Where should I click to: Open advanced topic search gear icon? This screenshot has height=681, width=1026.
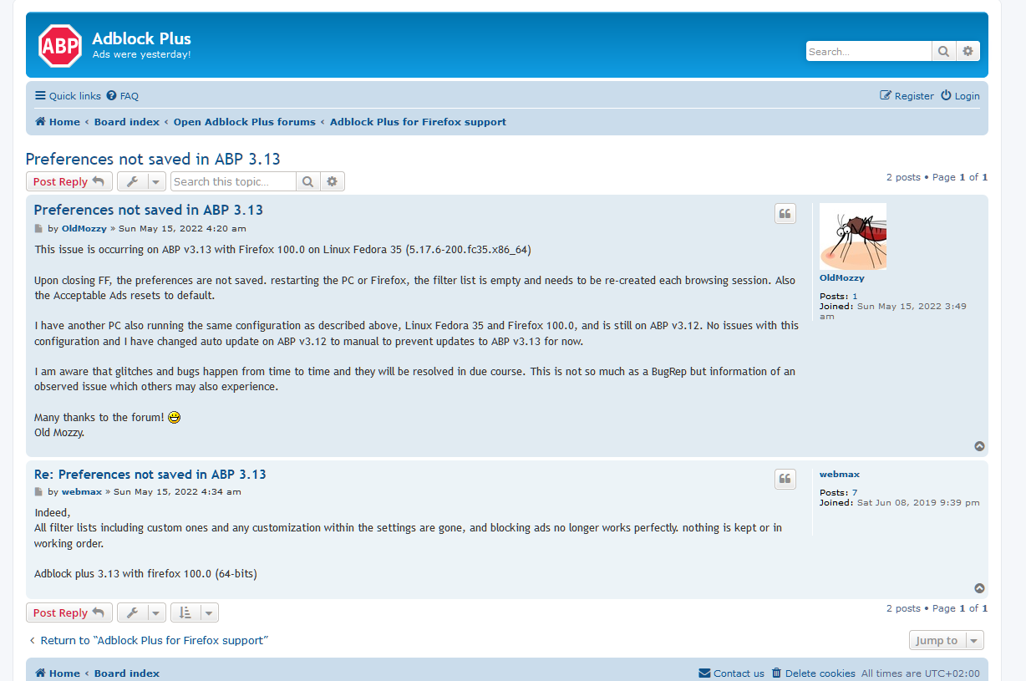coord(333,181)
